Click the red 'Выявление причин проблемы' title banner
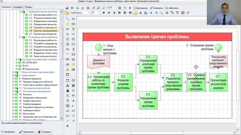Image resolution: width=241 pixels, height=135 pixels. click(x=157, y=37)
